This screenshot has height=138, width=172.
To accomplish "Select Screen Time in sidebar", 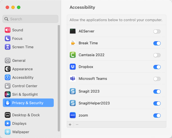I will tap(28, 47).
